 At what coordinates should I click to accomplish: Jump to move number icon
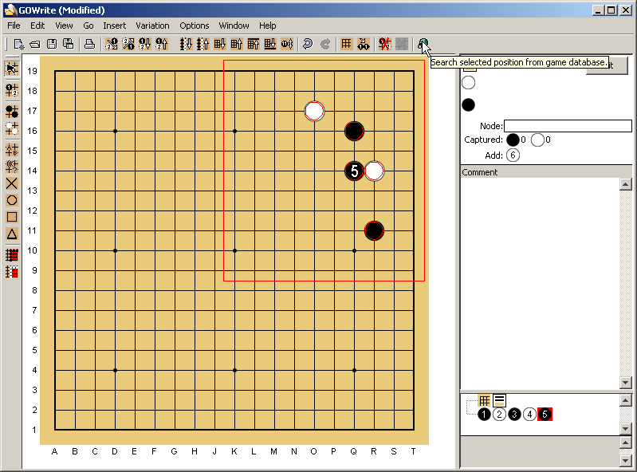tap(287, 44)
